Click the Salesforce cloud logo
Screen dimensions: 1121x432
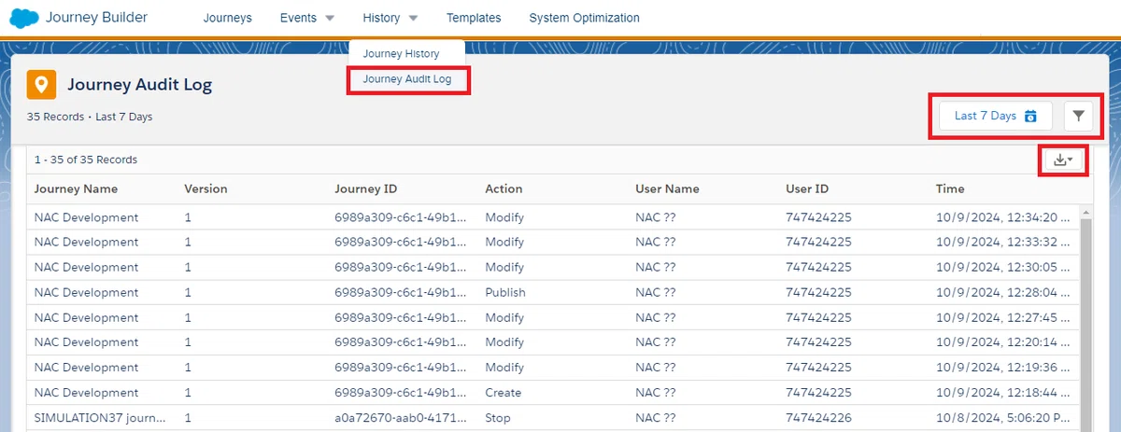click(22, 17)
